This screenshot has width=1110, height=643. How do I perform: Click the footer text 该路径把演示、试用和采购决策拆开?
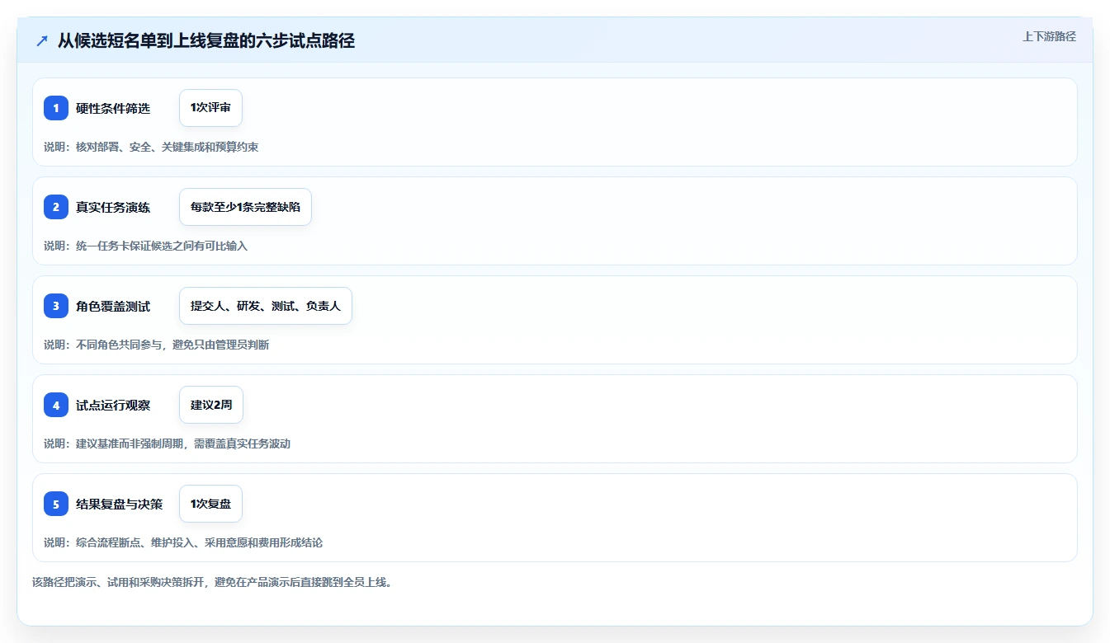point(120,582)
